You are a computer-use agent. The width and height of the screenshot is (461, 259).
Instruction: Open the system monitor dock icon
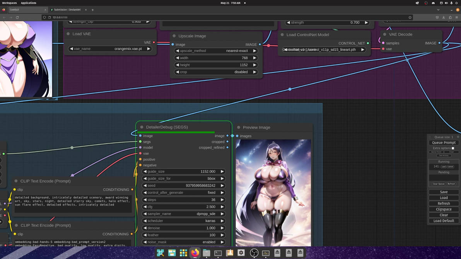tap(266, 253)
